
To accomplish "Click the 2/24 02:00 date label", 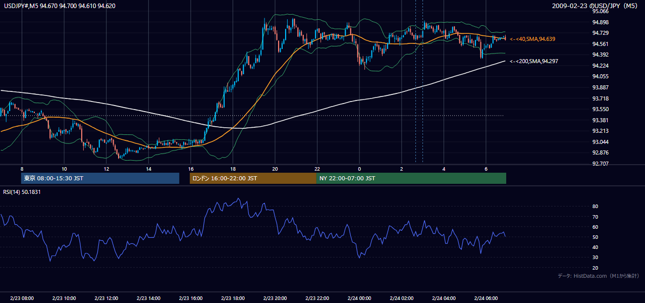I will (401, 298).
